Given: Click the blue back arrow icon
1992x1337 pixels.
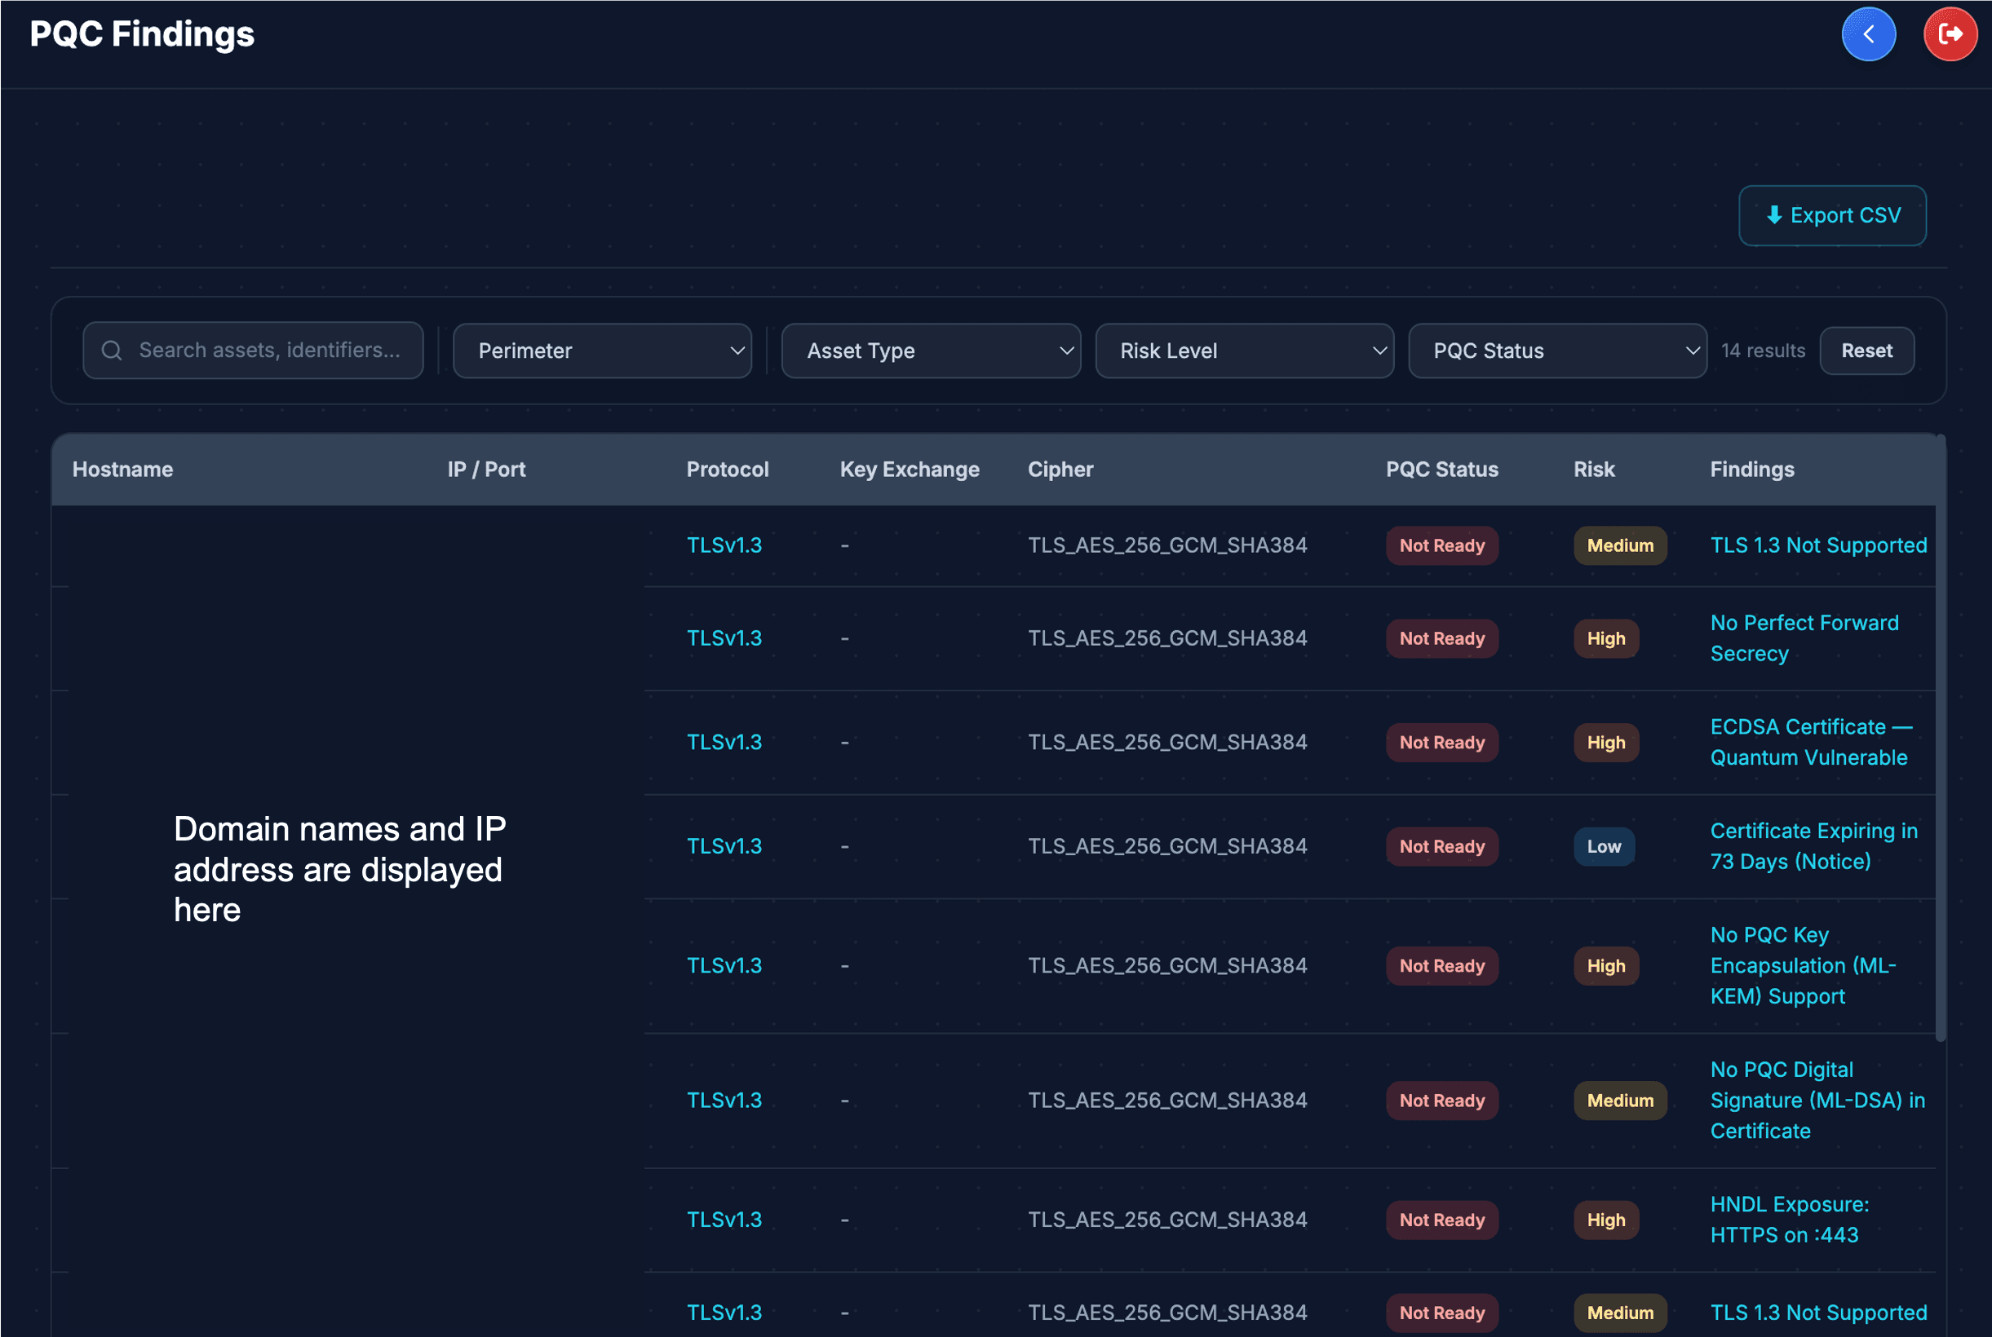Looking at the screenshot, I should pos(1867,34).
